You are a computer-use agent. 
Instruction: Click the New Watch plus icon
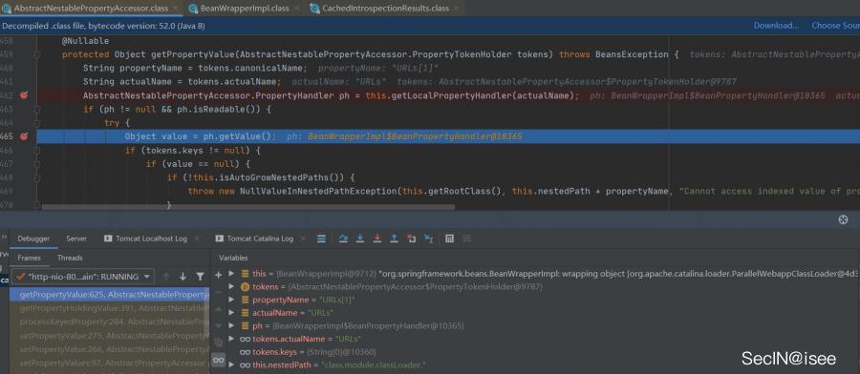tap(218, 275)
